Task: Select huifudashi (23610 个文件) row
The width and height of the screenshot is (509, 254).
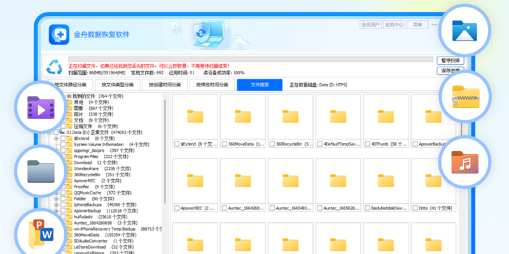Action: click(x=101, y=217)
